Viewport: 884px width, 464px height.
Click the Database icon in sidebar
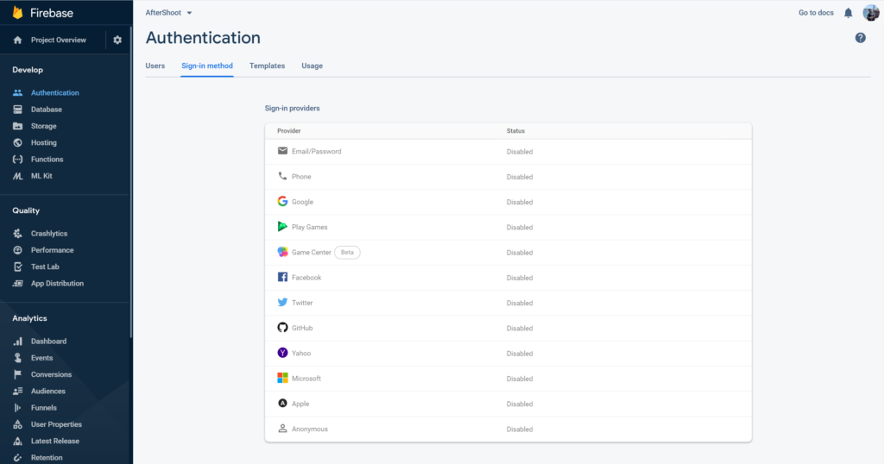click(x=17, y=110)
